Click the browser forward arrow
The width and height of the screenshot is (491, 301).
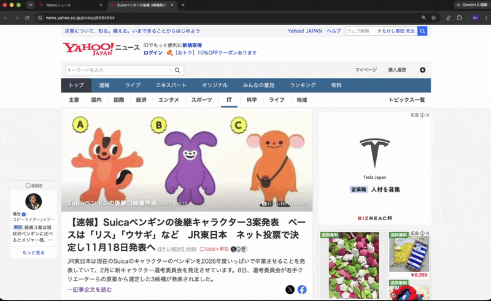tap(17, 18)
